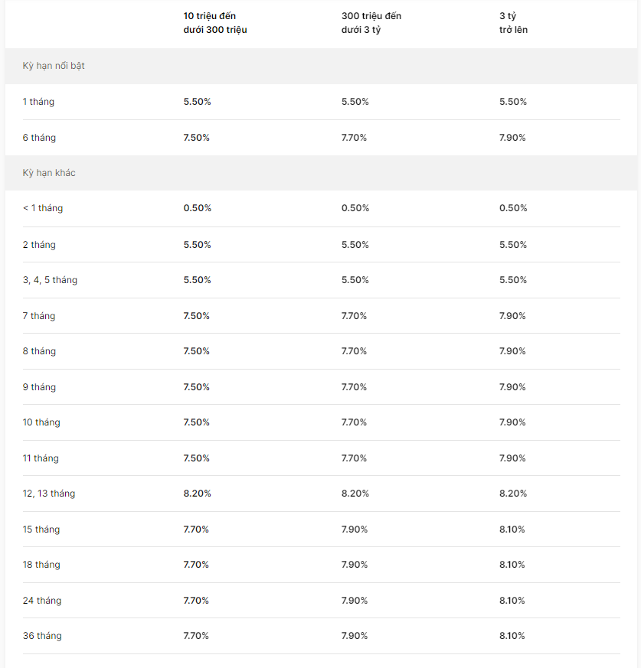Select 7.50% rate in the 11 tháng row
641x668 pixels.
click(197, 458)
